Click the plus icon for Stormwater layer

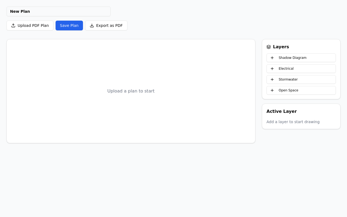click(x=272, y=79)
